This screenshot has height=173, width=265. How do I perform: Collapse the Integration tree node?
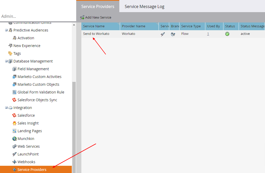coord(6,108)
